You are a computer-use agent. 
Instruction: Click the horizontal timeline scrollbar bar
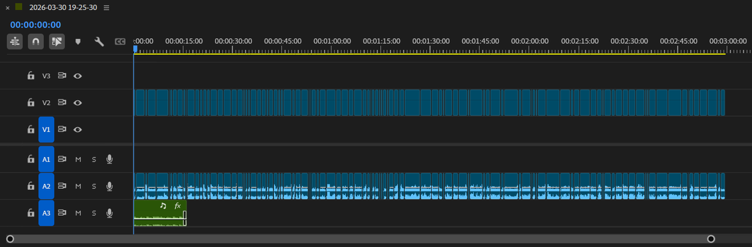tap(360, 238)
